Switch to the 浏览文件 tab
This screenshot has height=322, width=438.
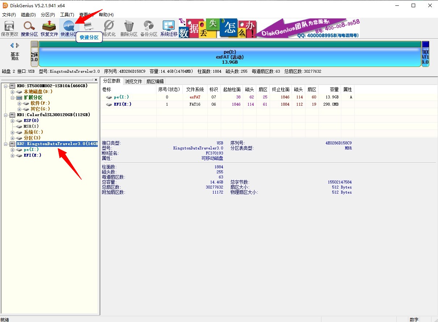[x=134, y=81]
